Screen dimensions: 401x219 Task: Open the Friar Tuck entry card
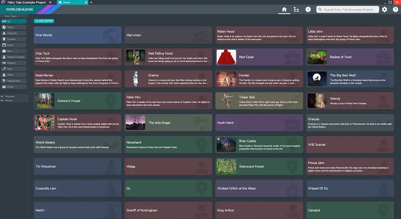(x=77, y=57)
